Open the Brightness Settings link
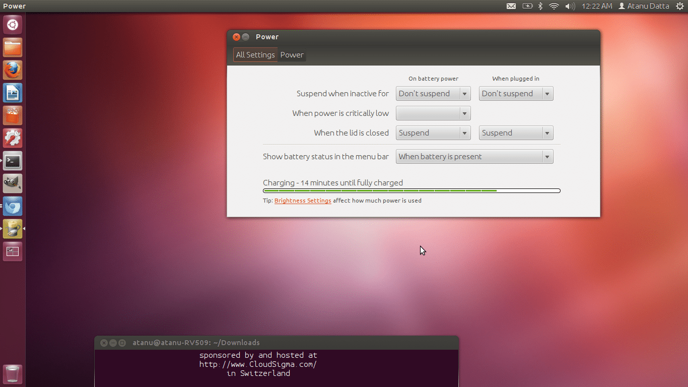Screen dimensions: 688x387 pyautogui.click(x=303, y=201)
